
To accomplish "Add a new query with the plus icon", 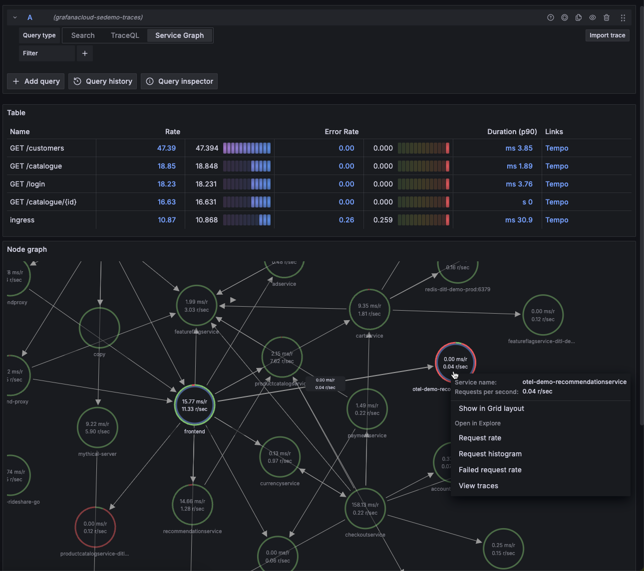I will click(35, 81).
